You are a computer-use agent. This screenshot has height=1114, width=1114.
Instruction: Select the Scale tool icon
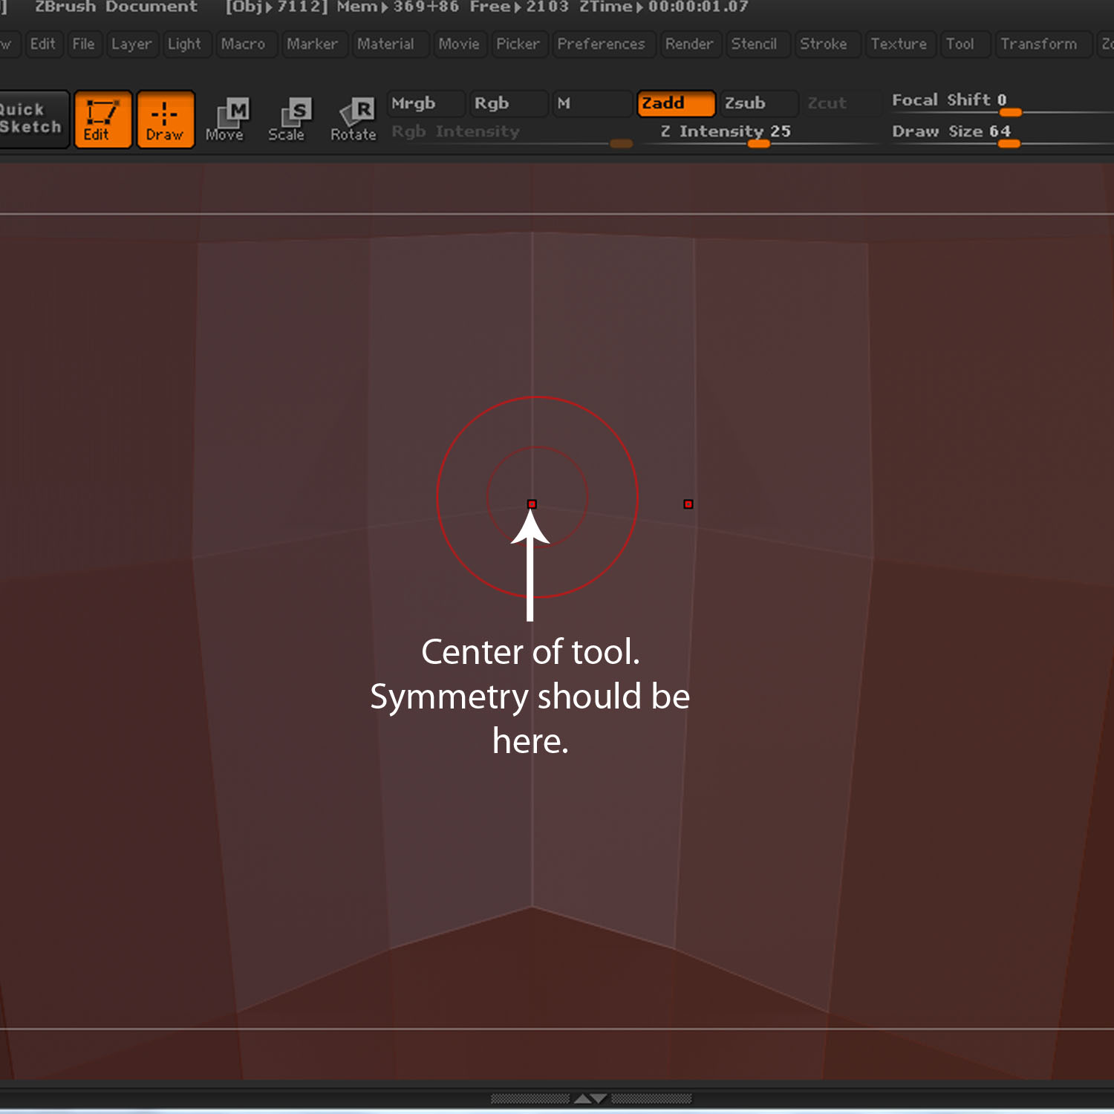coord(290,119)
